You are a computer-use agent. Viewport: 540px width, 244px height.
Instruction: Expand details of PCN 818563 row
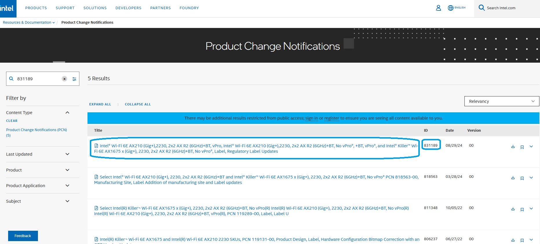click(531, 178)
